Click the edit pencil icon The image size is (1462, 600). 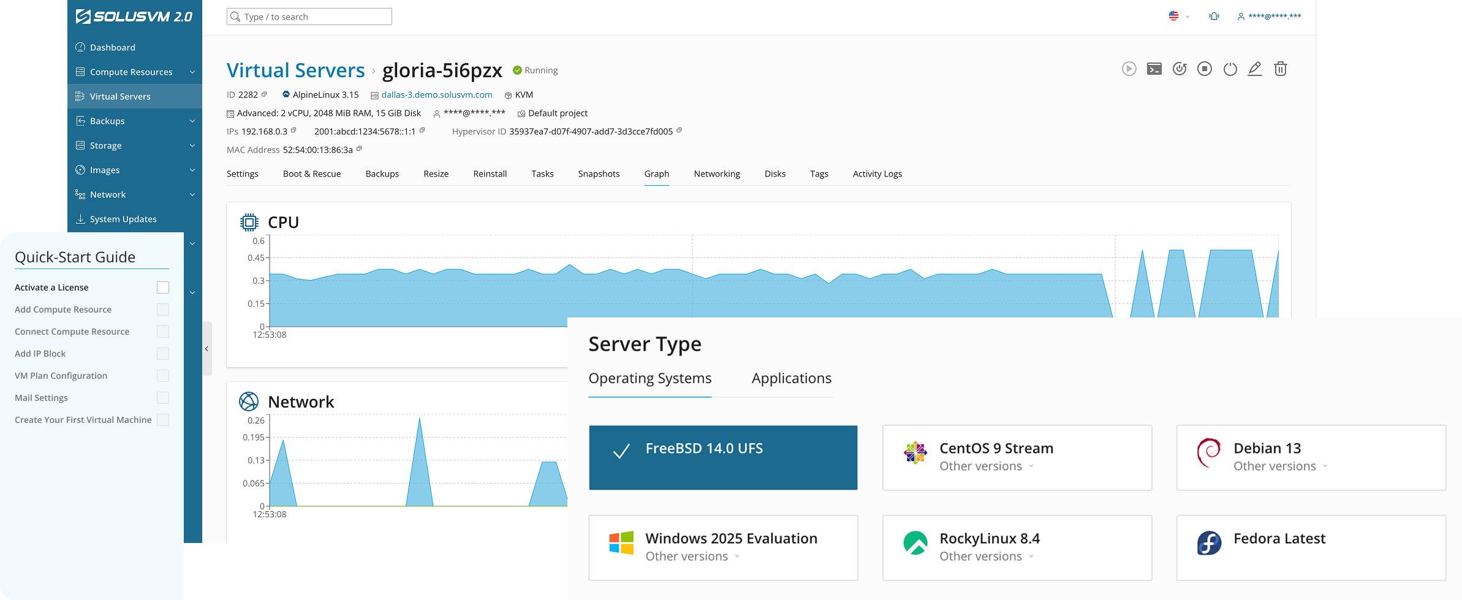click(1255, 69)
